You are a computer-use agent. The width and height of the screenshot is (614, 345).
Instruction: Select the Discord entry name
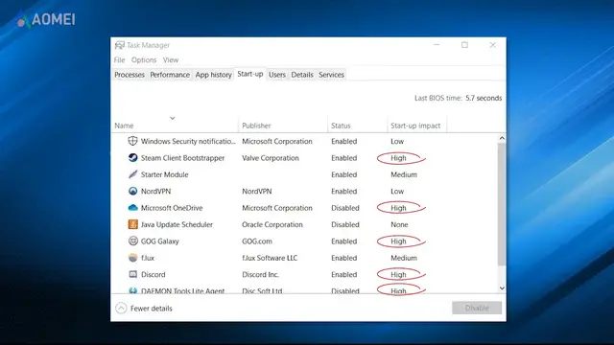pyautogui.click(x=153, y=275)
